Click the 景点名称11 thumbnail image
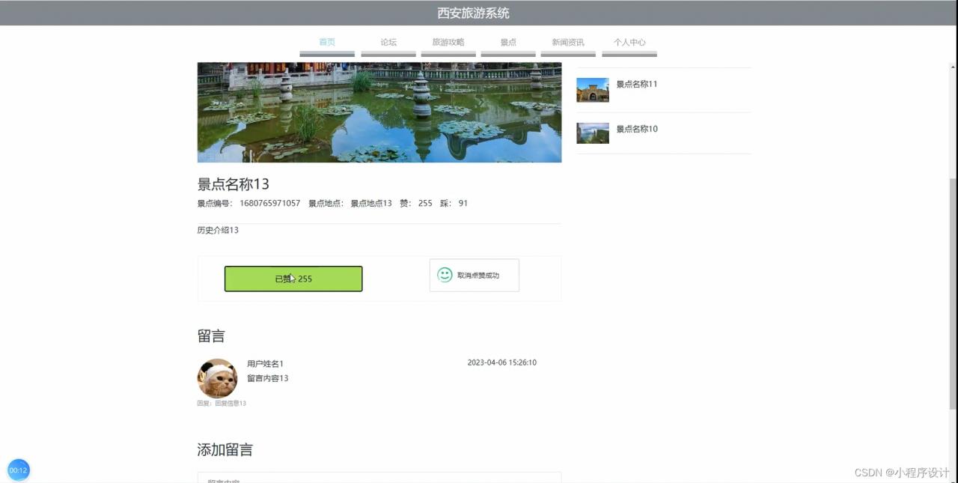This screenshot has width=958, height=483. (x=592, y=89)
